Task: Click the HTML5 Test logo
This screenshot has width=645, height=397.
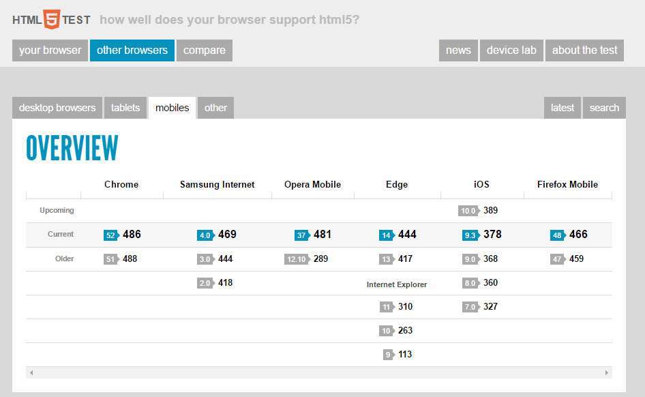Action: 51,19
